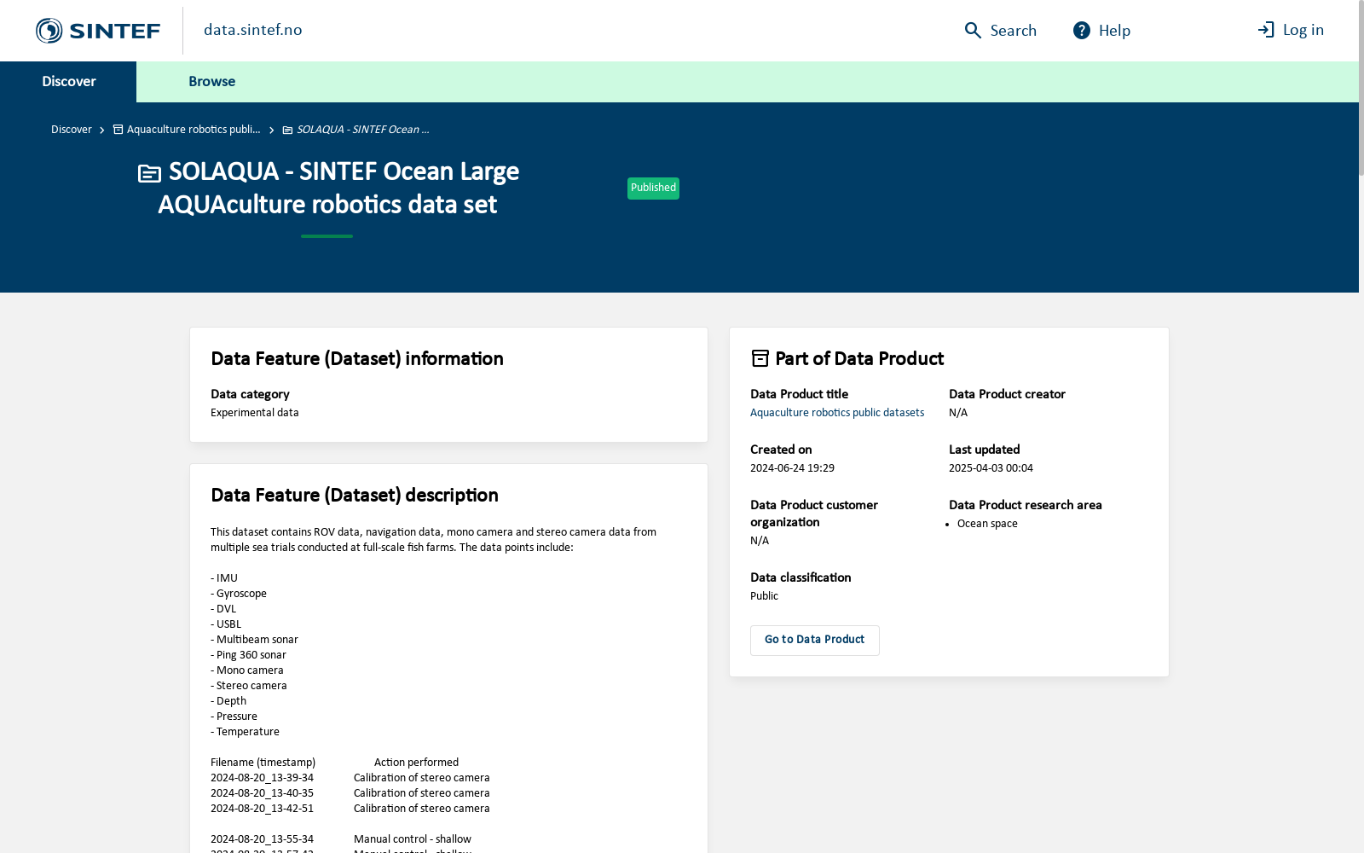
Task: Click the Manual control - shallow entry
Action: pos(413,839)
